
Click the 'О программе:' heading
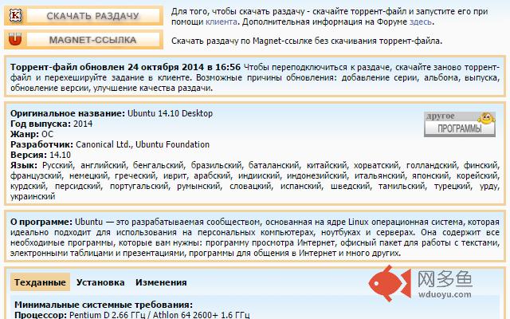pyautogui.click(x=41, y=222)
